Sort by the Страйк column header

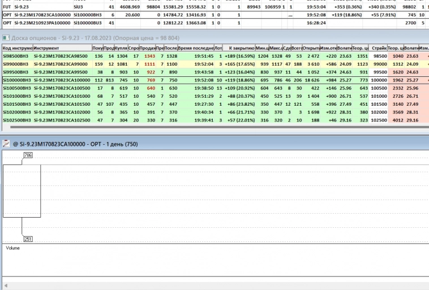(x=379, y=47)
